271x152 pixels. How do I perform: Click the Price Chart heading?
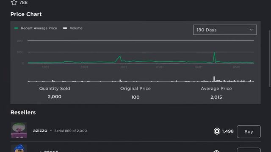(x=26, y=14)
